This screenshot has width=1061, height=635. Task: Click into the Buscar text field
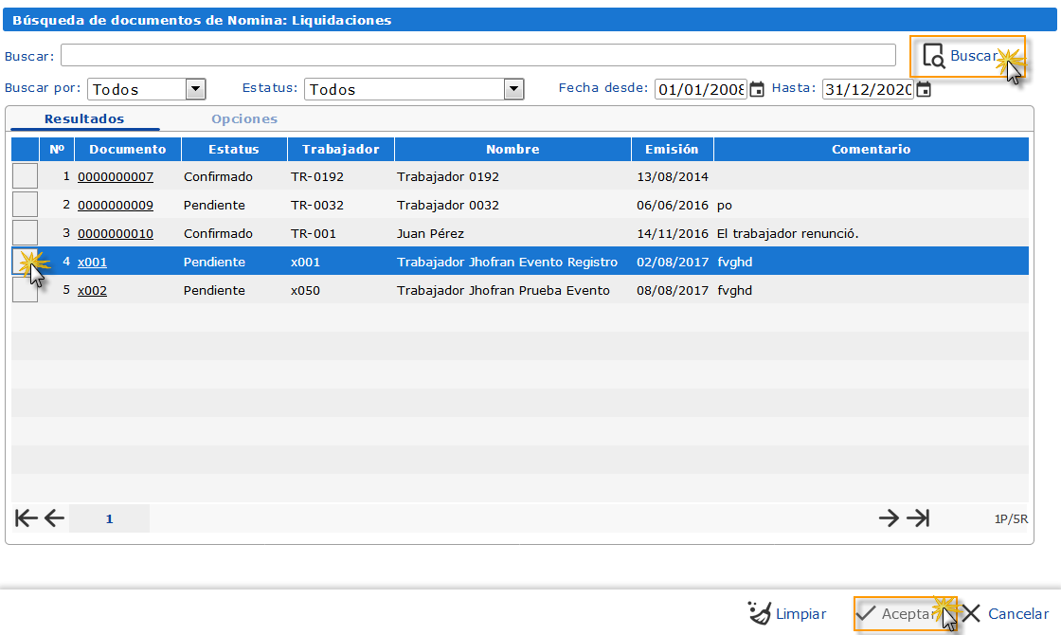pyautogui.click(x=478, y=55)
